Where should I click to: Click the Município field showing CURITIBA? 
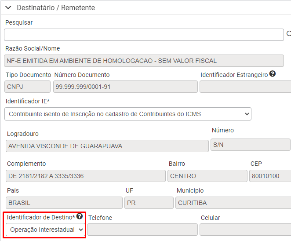[233, 203]
